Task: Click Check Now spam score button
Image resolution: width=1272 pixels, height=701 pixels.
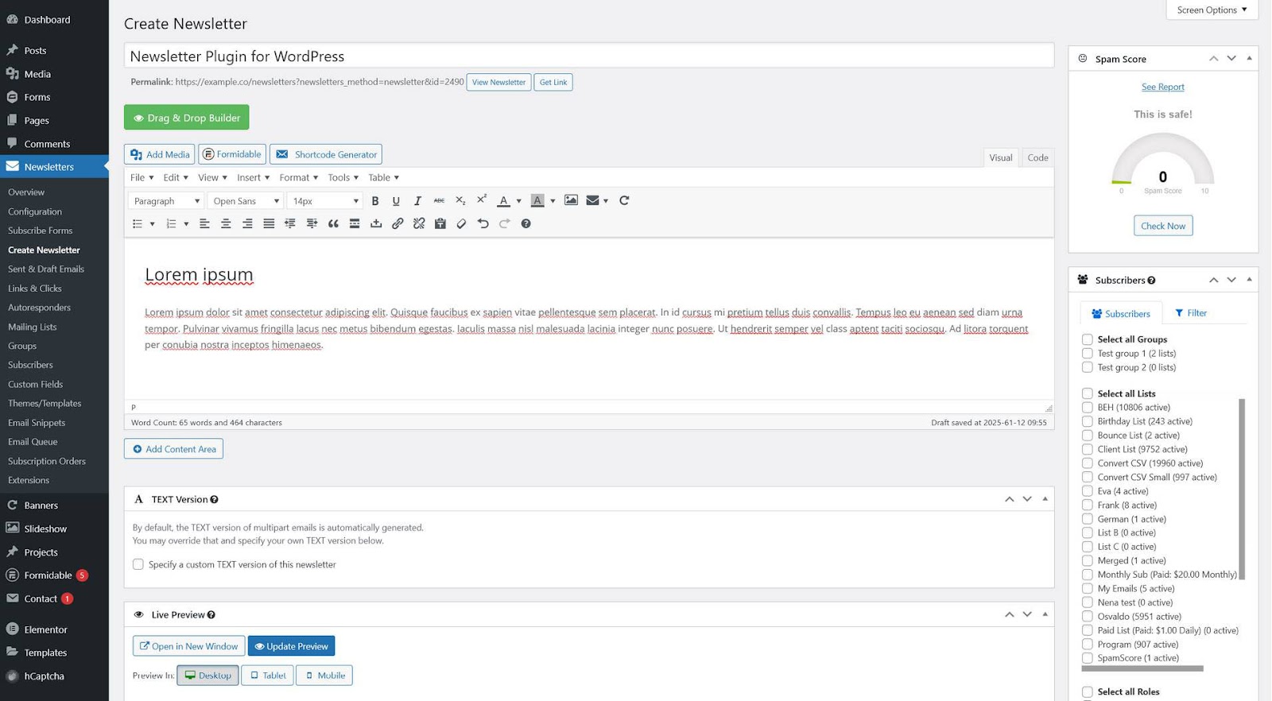Action: [x=1163, y=226]
